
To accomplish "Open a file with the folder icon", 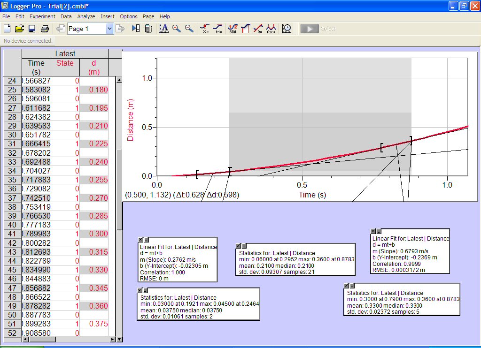I will [19, 29].
